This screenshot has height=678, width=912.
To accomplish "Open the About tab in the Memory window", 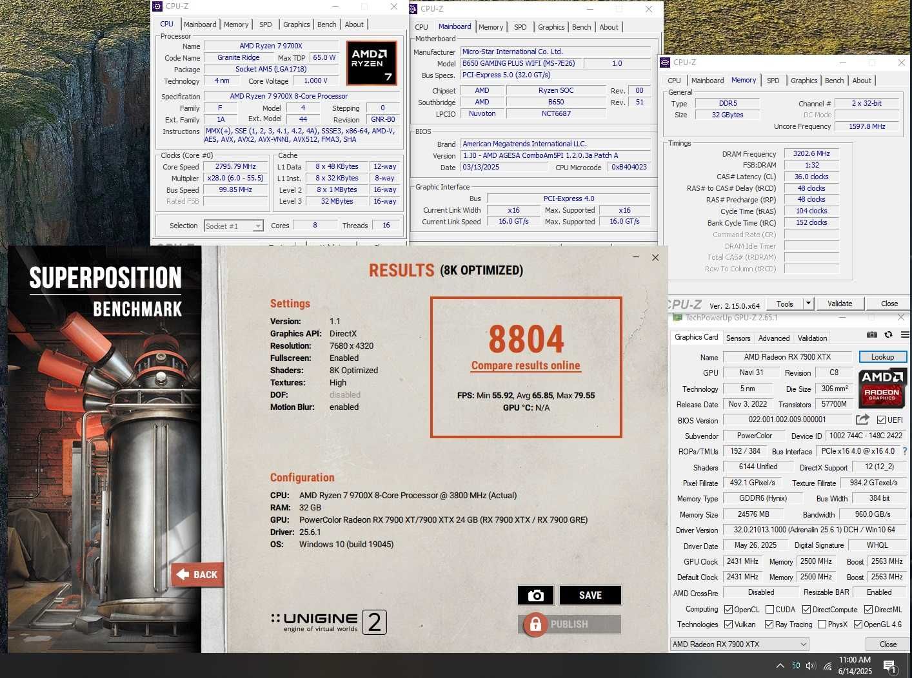I will [x=862, y=81].
